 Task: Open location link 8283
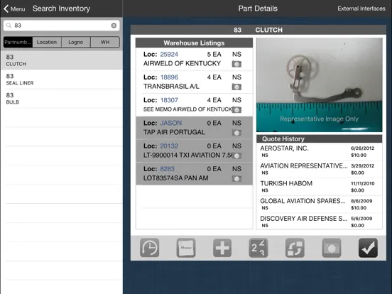coord(167,169)
